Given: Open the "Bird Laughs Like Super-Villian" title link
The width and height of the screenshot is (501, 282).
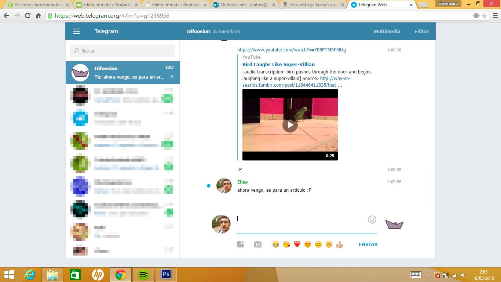Looking at the screenshot, I should pos(278,64).
